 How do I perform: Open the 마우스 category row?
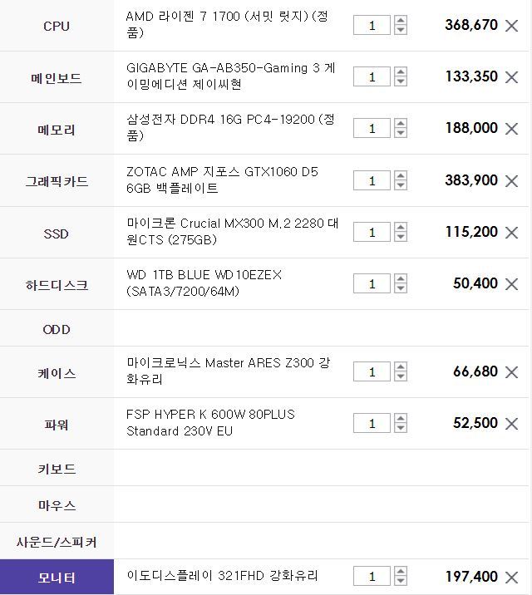pyautogui.click(x=57, y=504)
